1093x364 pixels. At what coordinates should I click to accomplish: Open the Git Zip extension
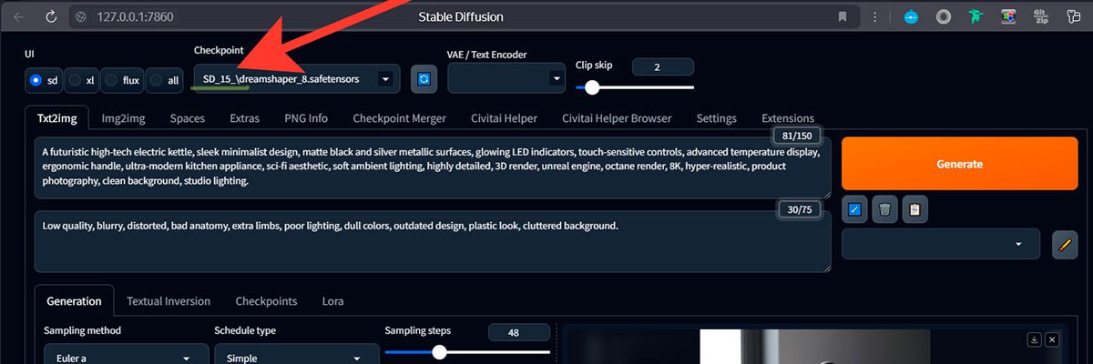point(1039,16)
